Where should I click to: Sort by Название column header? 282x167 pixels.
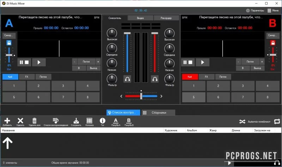[x=82, y=130]
